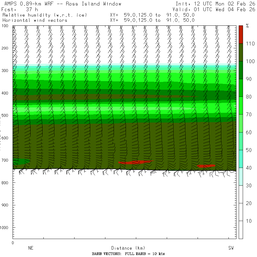The image size is (257, 257).
Task: Click the aqua colorbar segment between 50 and 60
Action: 241,141
